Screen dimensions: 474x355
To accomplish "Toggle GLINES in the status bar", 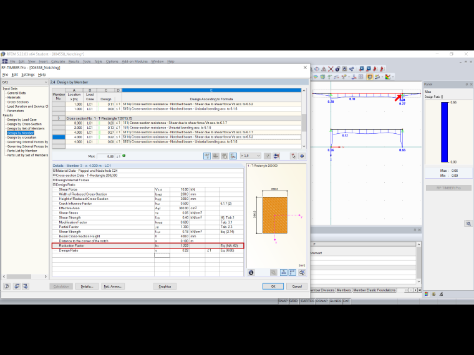I will tap(336, 301).
